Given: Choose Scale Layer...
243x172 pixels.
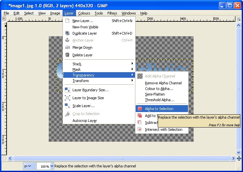Looking at the screenshot, I should tap(99, 106).
